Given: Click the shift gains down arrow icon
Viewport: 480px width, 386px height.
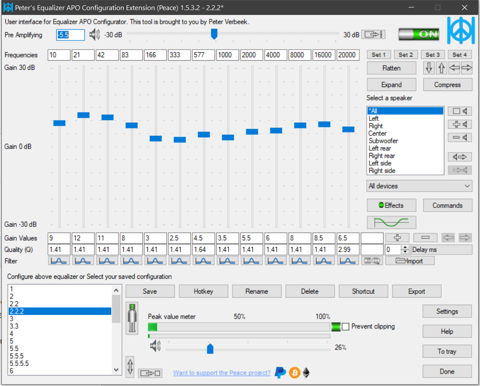Looking at the screenshot, I should [x=429, y=68].
